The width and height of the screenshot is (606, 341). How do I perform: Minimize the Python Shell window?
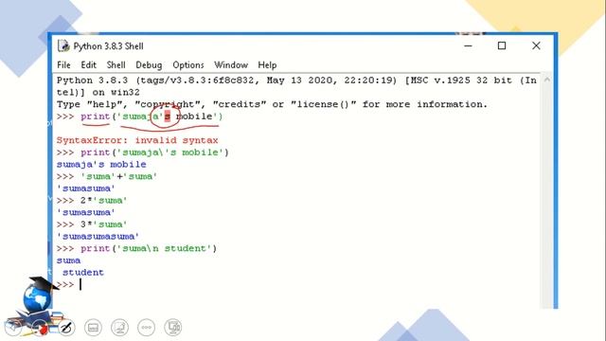tap(468, 45)
